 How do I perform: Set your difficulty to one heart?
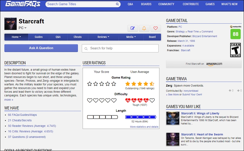[90, 100]
